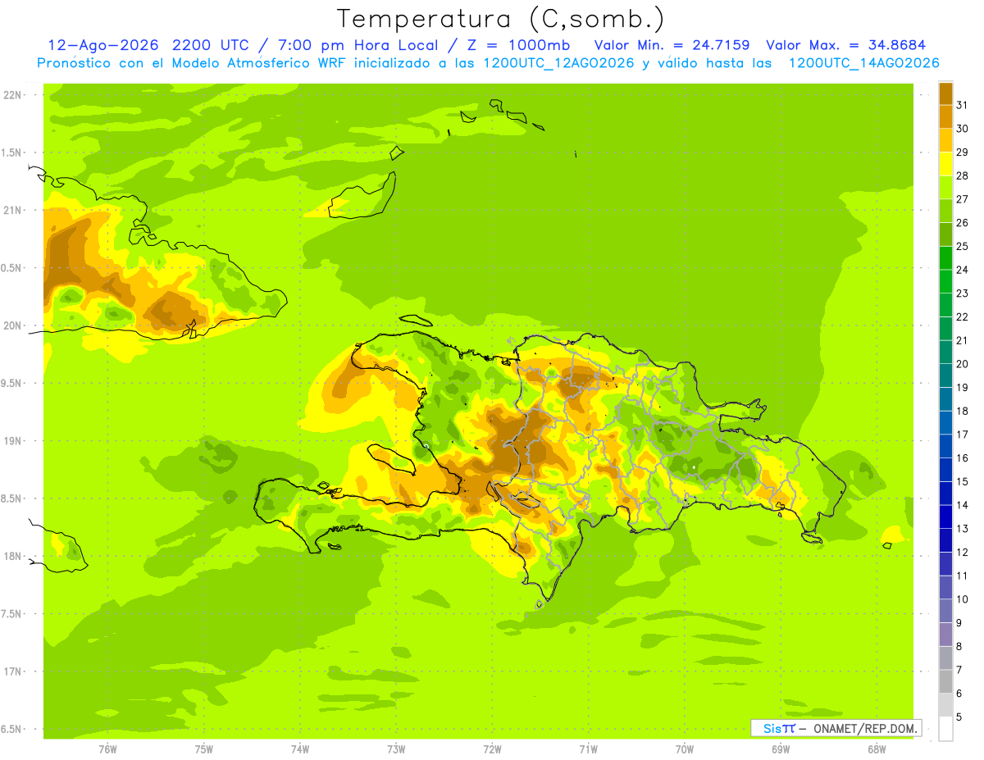Click the "76W" longitude axis label

[x=107, y=749]
